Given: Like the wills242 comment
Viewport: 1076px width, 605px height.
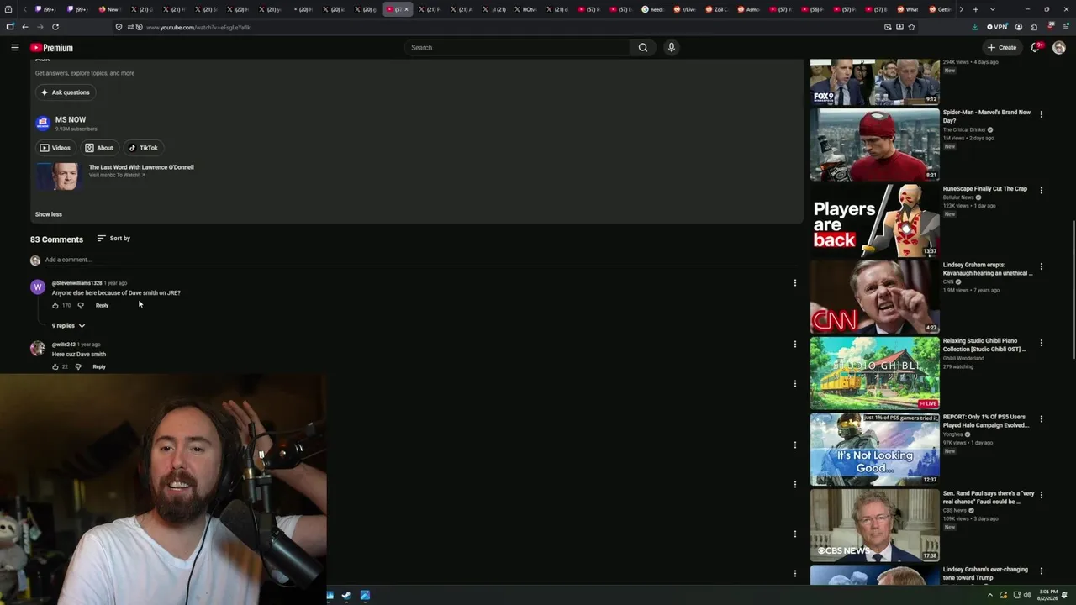Looking at the screenshot, I should [55, 366].
